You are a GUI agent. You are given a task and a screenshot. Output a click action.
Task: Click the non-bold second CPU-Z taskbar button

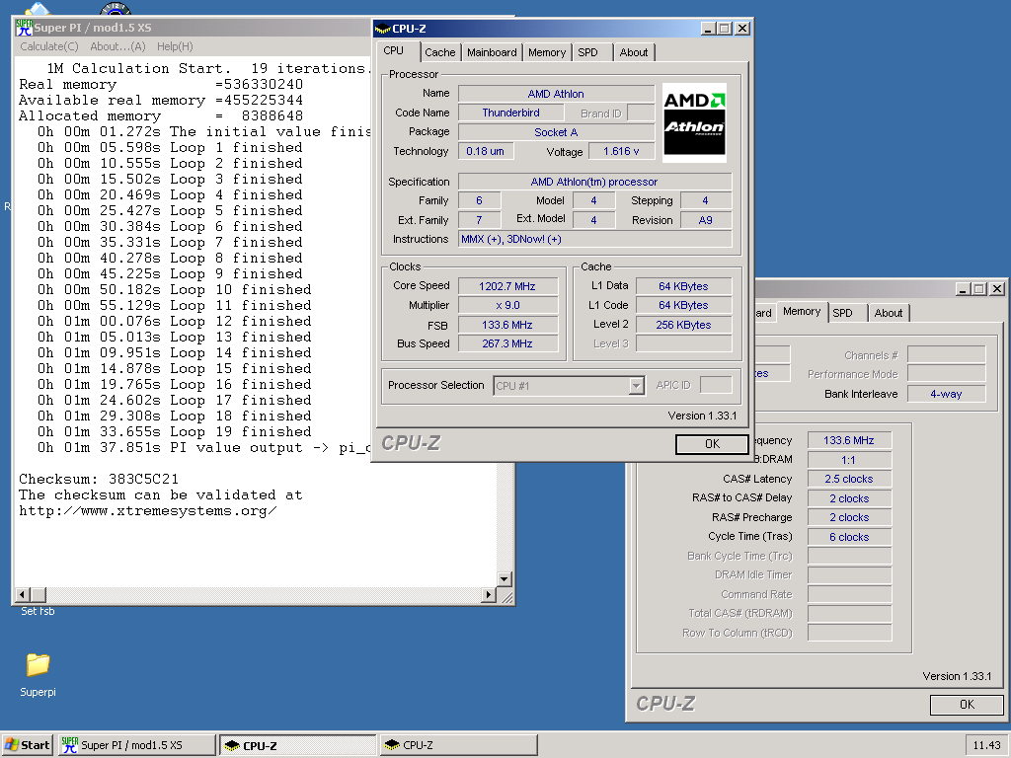(x=458, y=745)
